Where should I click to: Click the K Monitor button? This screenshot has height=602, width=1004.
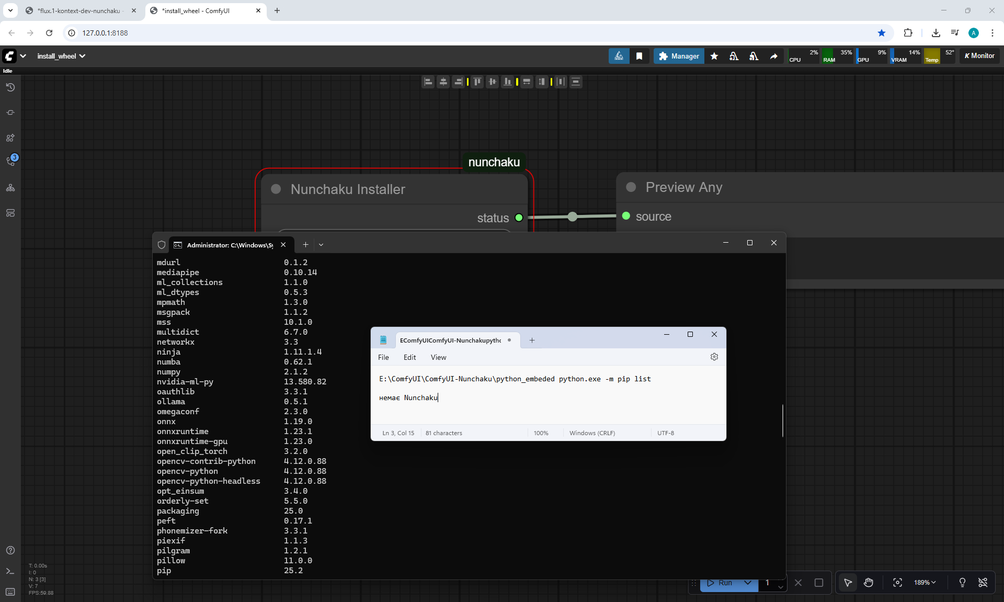979,56
